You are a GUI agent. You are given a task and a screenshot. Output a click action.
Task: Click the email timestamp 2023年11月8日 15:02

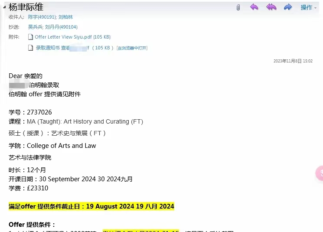pyautogui.click(x=293, y=61)
